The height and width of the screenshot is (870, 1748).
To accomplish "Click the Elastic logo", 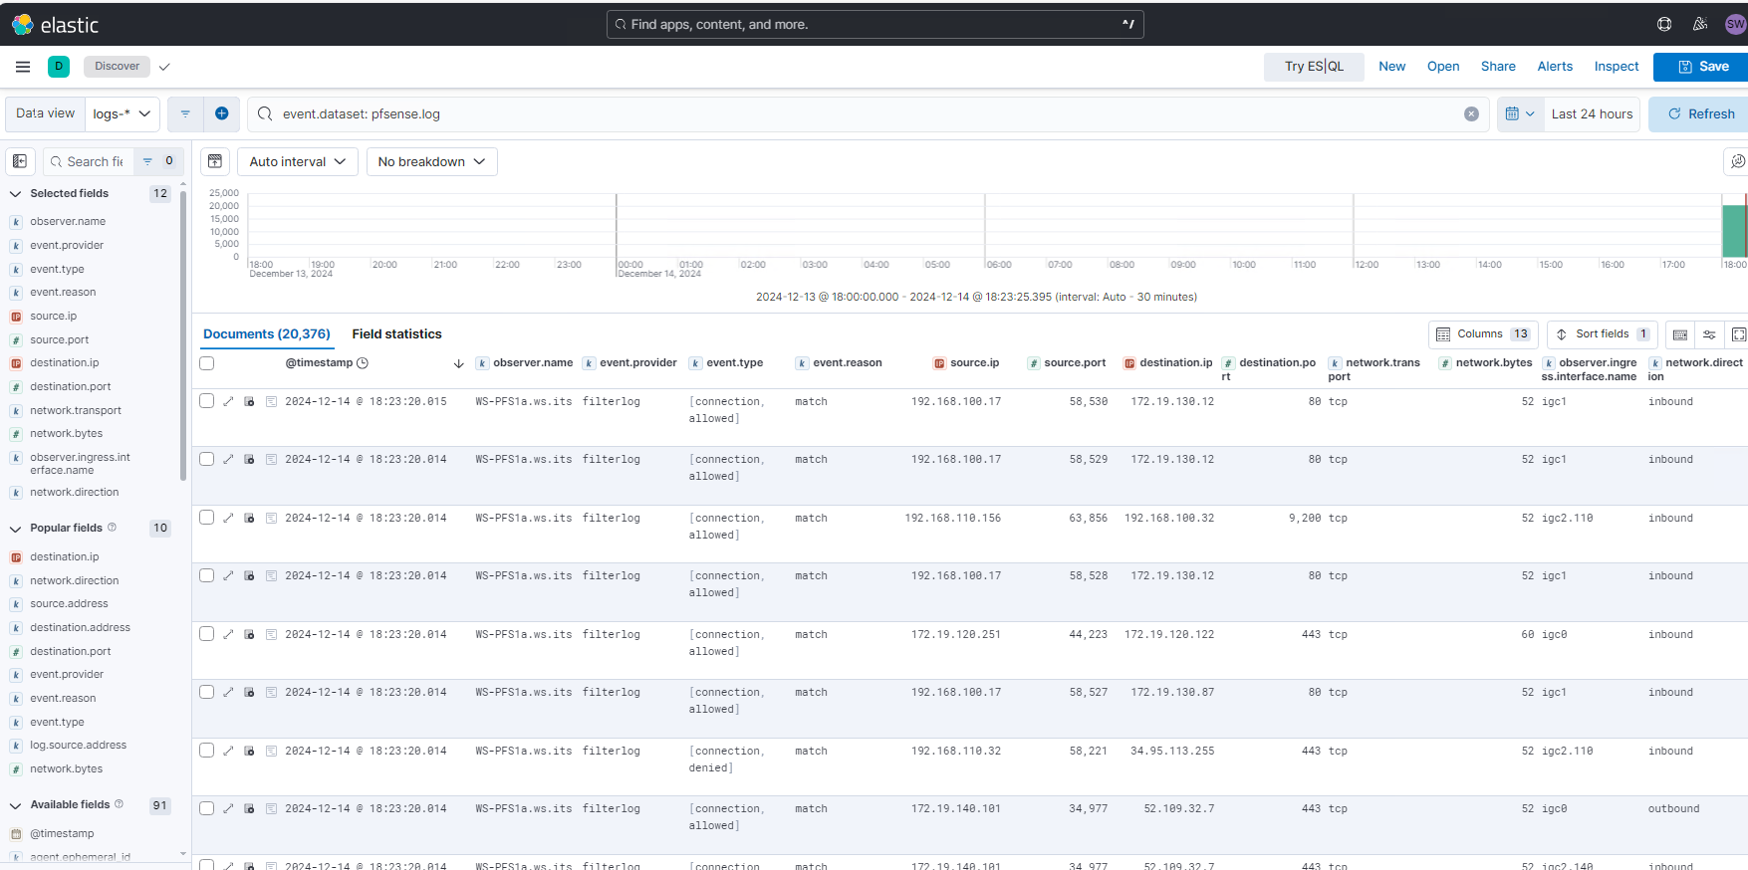I will click(x=55, y=25).
